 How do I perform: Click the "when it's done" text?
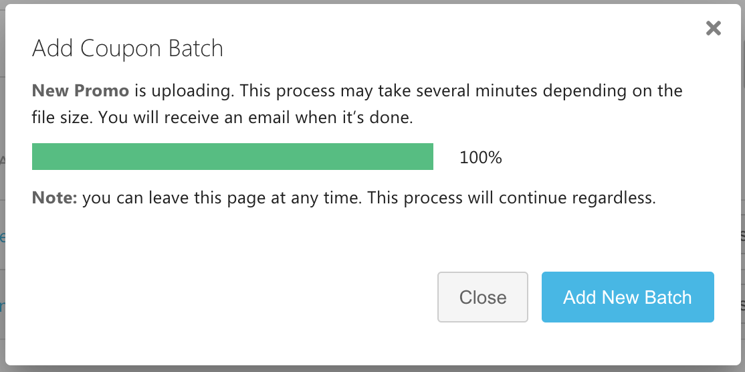(x=372, y=118)
